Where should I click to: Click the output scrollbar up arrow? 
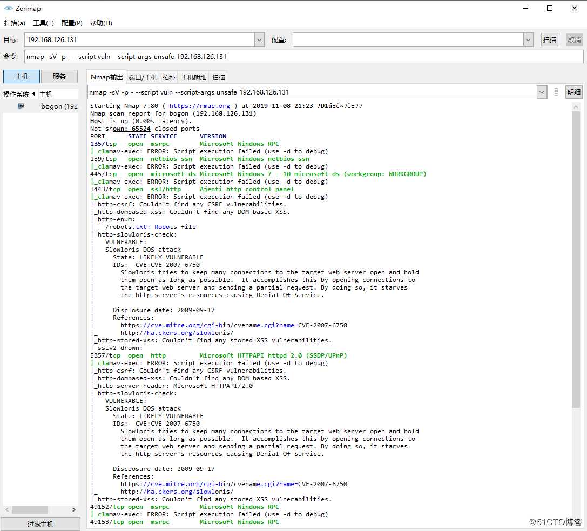click(576, 107)
